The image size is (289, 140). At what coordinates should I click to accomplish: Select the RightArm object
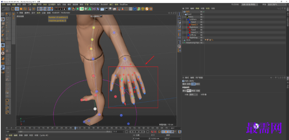click(193, 27)
